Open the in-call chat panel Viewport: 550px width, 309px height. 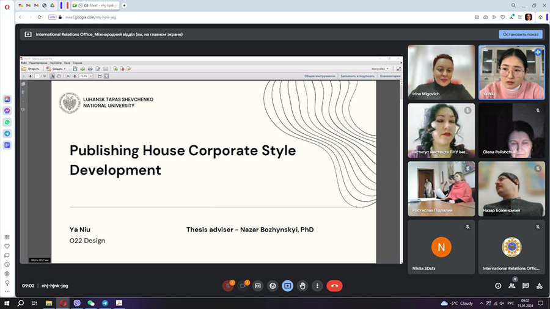pos(526,285)
